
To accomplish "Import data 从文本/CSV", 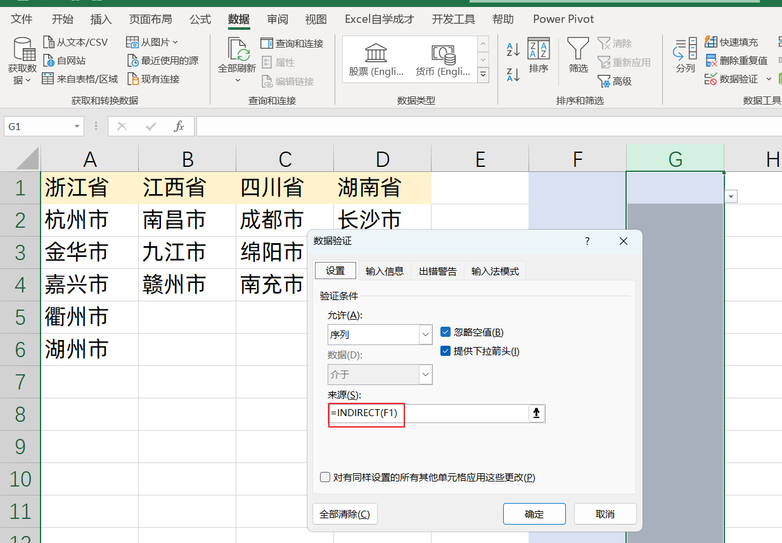I will (75, 43).
